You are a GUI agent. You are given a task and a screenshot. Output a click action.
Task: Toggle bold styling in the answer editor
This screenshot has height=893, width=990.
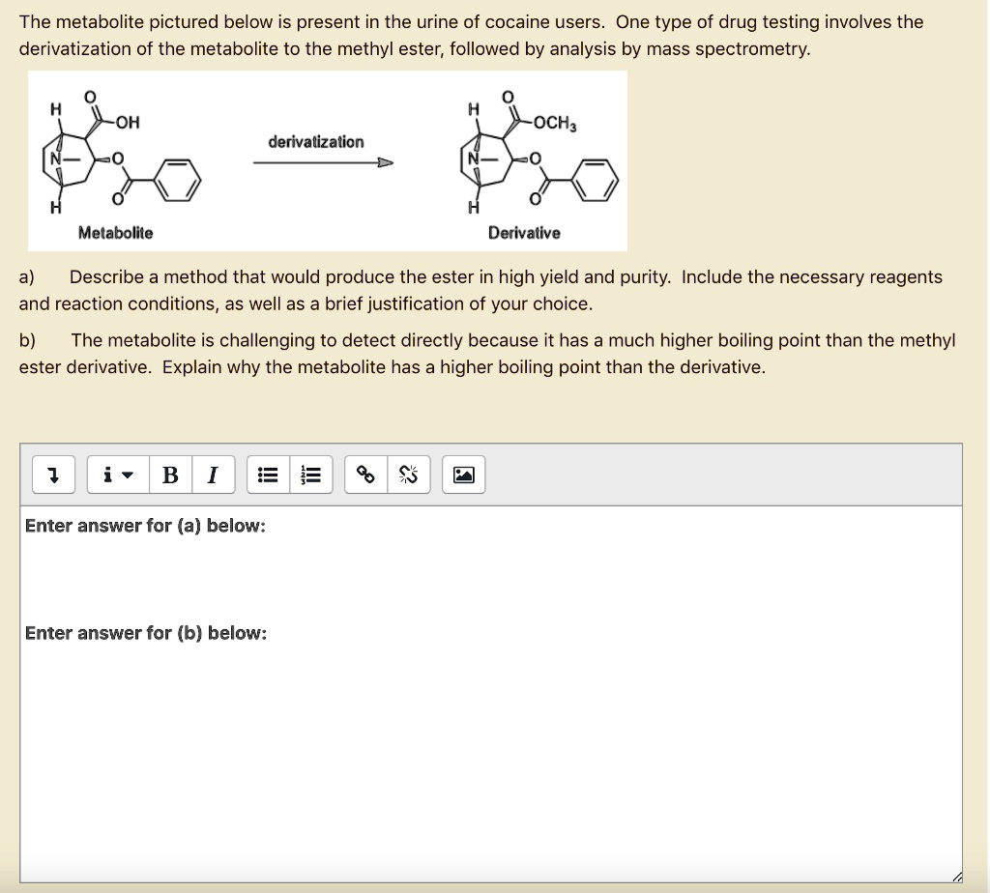[x=170, y=474]
